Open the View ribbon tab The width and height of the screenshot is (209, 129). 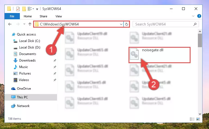coord(59,16)
